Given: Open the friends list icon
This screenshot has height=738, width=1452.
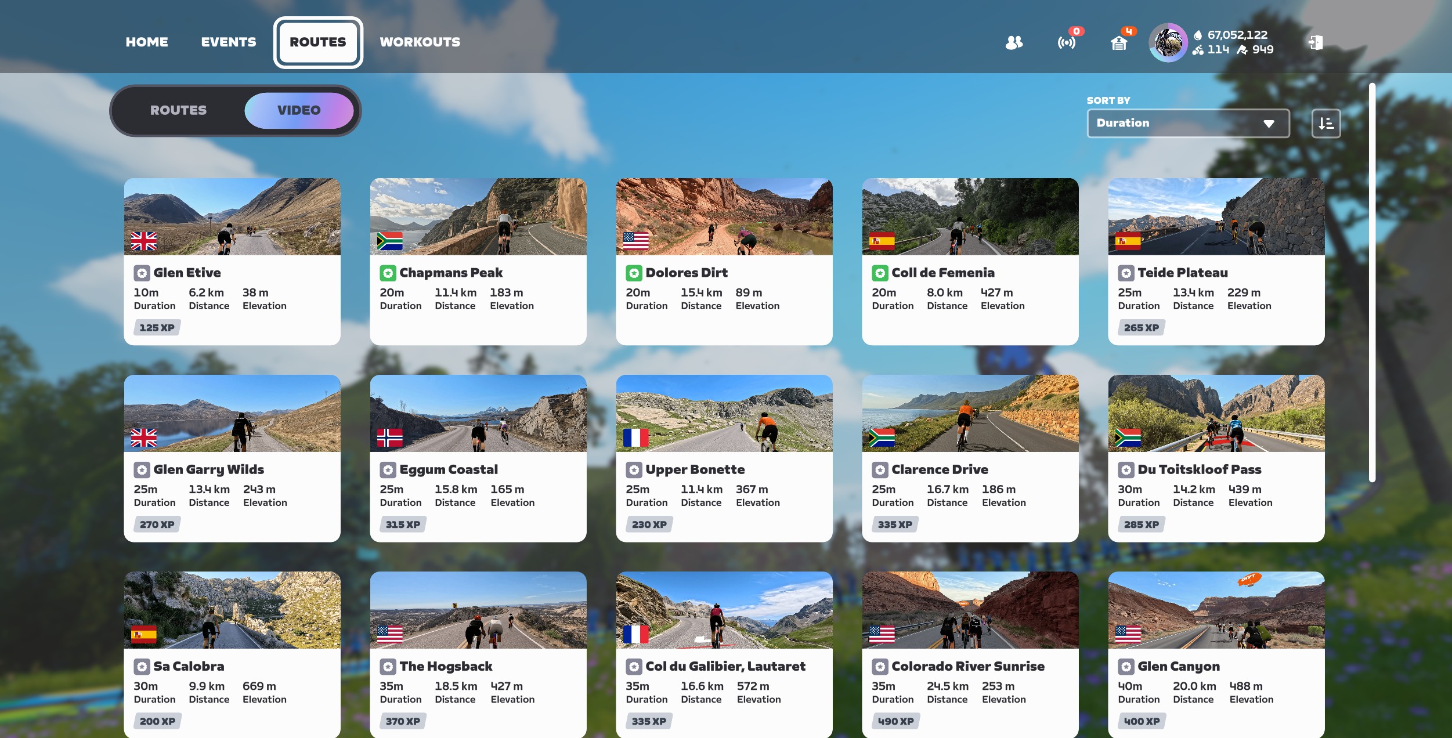Looking at the screenshot, I should pyautogui.click(x=1014, y=42).
